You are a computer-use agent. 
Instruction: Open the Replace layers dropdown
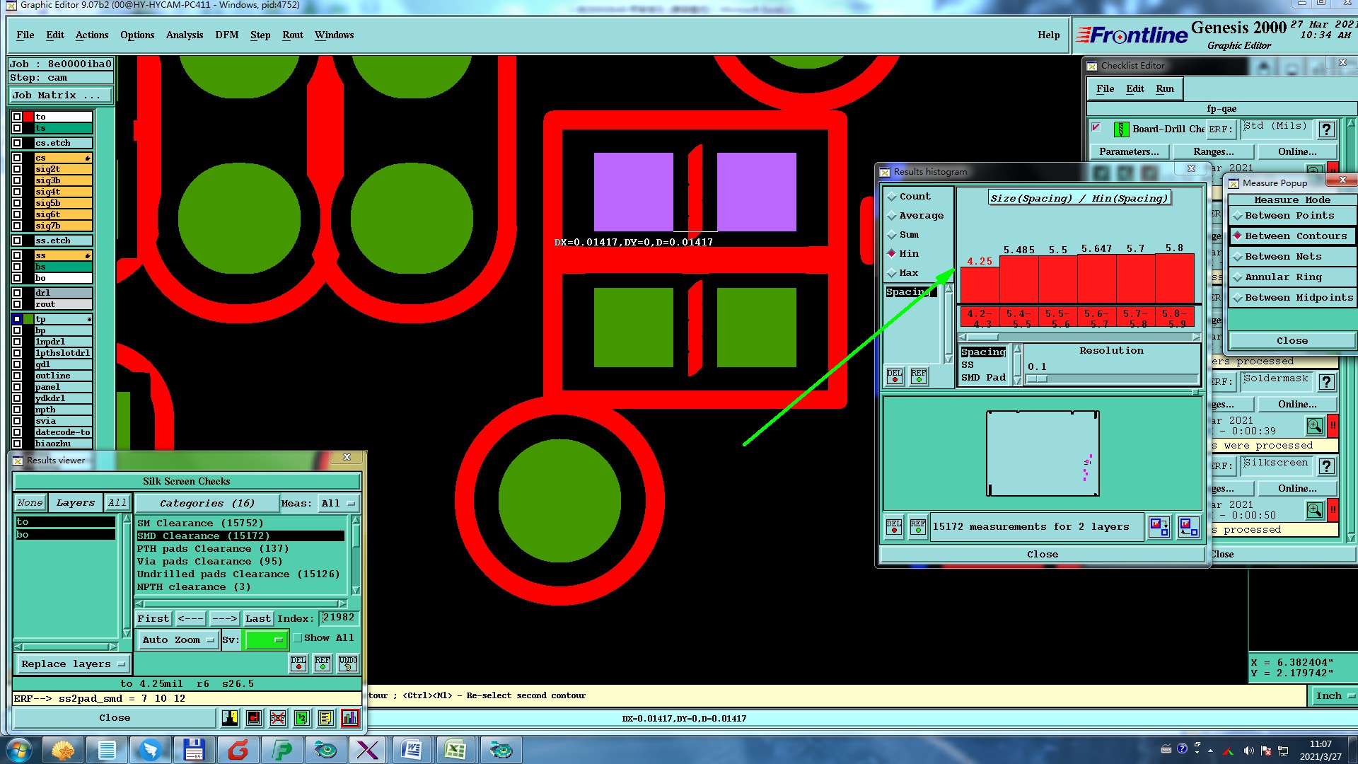click(73, 664)
